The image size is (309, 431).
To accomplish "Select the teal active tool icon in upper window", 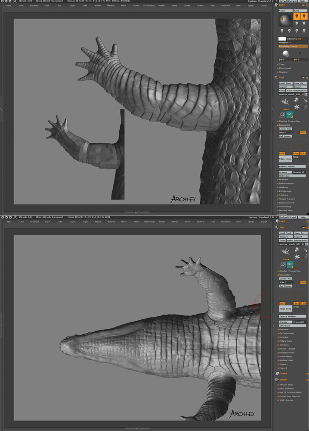I will point(290,115).
